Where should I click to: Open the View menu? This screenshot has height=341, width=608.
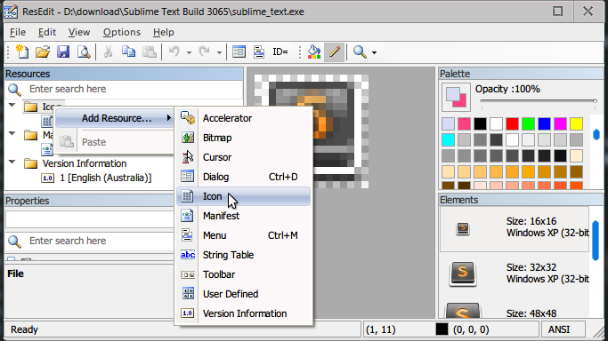(x=79, y=32)
